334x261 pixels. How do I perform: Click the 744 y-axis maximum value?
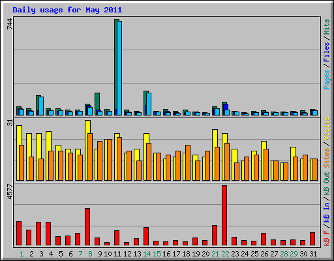pos(10,24)
